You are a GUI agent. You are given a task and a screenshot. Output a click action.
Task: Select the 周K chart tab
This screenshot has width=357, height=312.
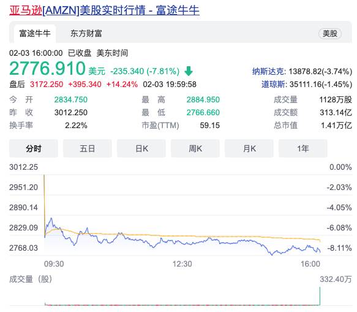pyautogui.click(x=195, y=148)
